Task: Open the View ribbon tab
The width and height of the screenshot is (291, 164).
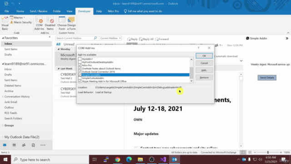Action: tap(70, 11)
